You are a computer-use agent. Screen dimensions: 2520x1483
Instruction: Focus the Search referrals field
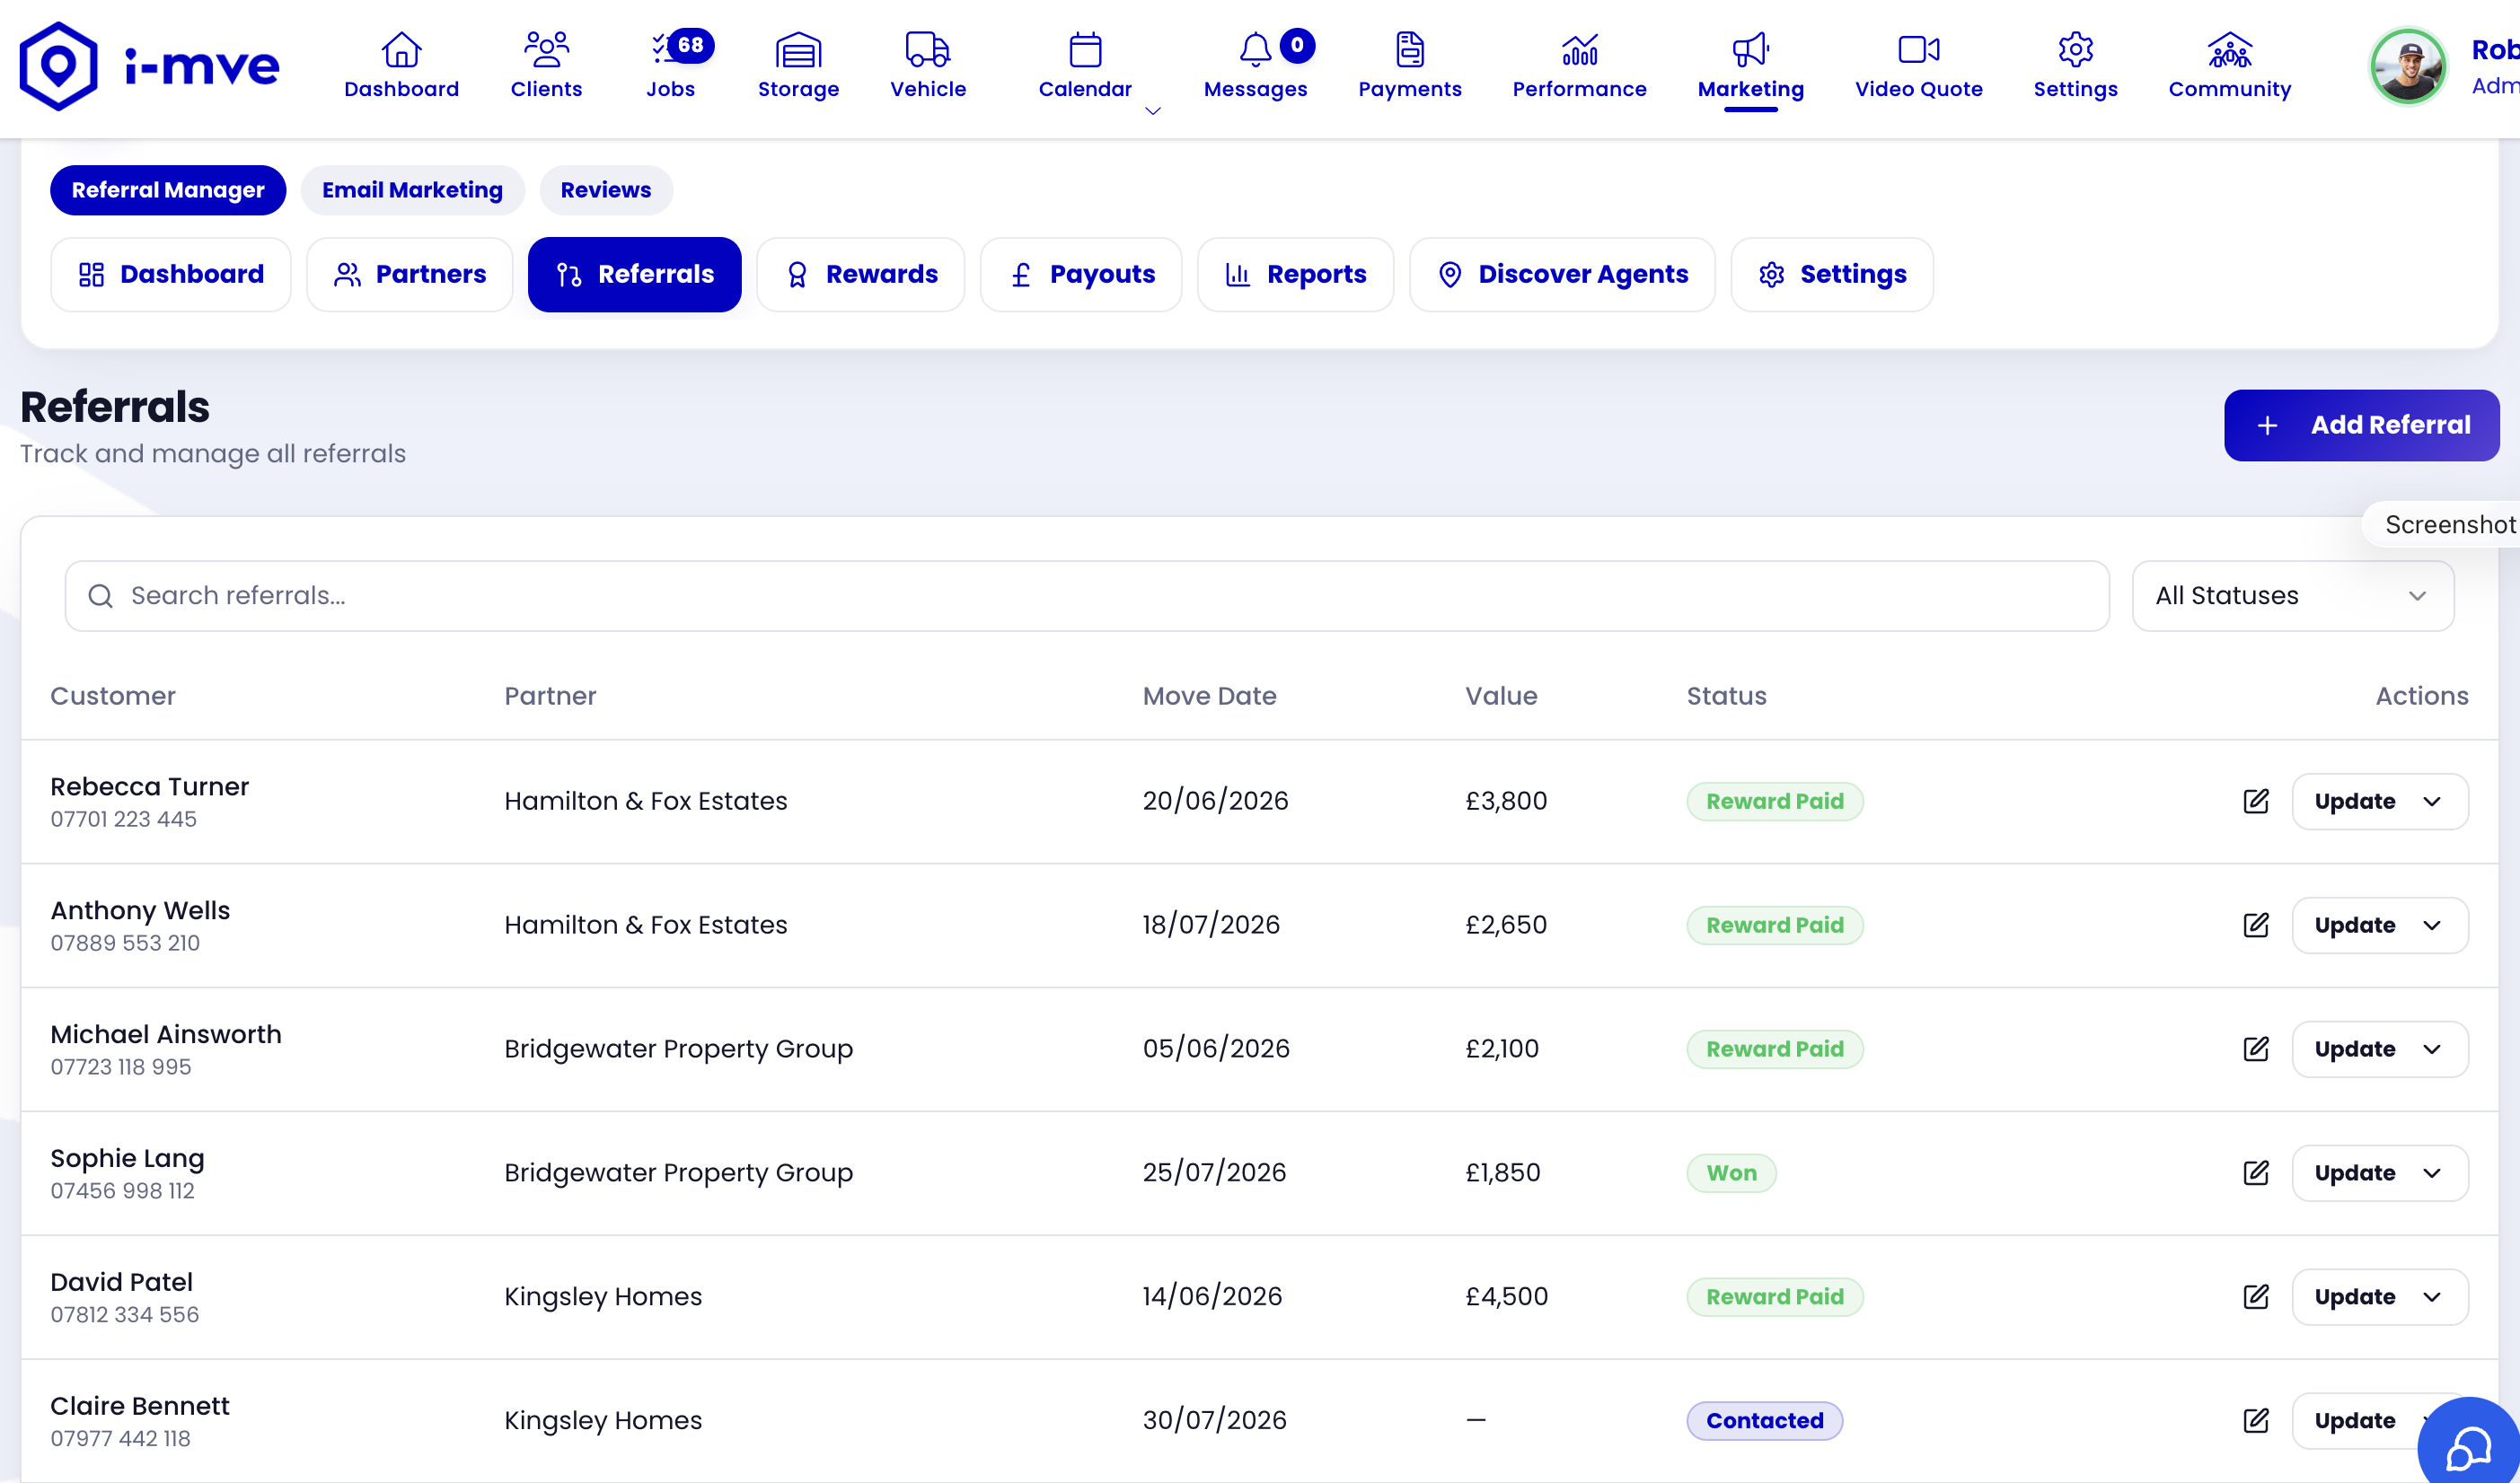coord(1087,595)
